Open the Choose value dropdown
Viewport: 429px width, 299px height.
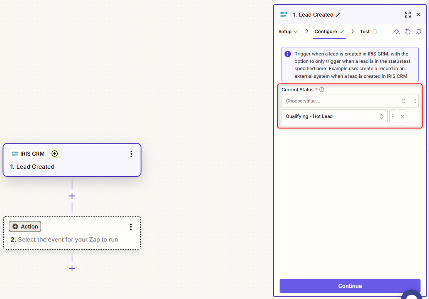pos(345,101)
